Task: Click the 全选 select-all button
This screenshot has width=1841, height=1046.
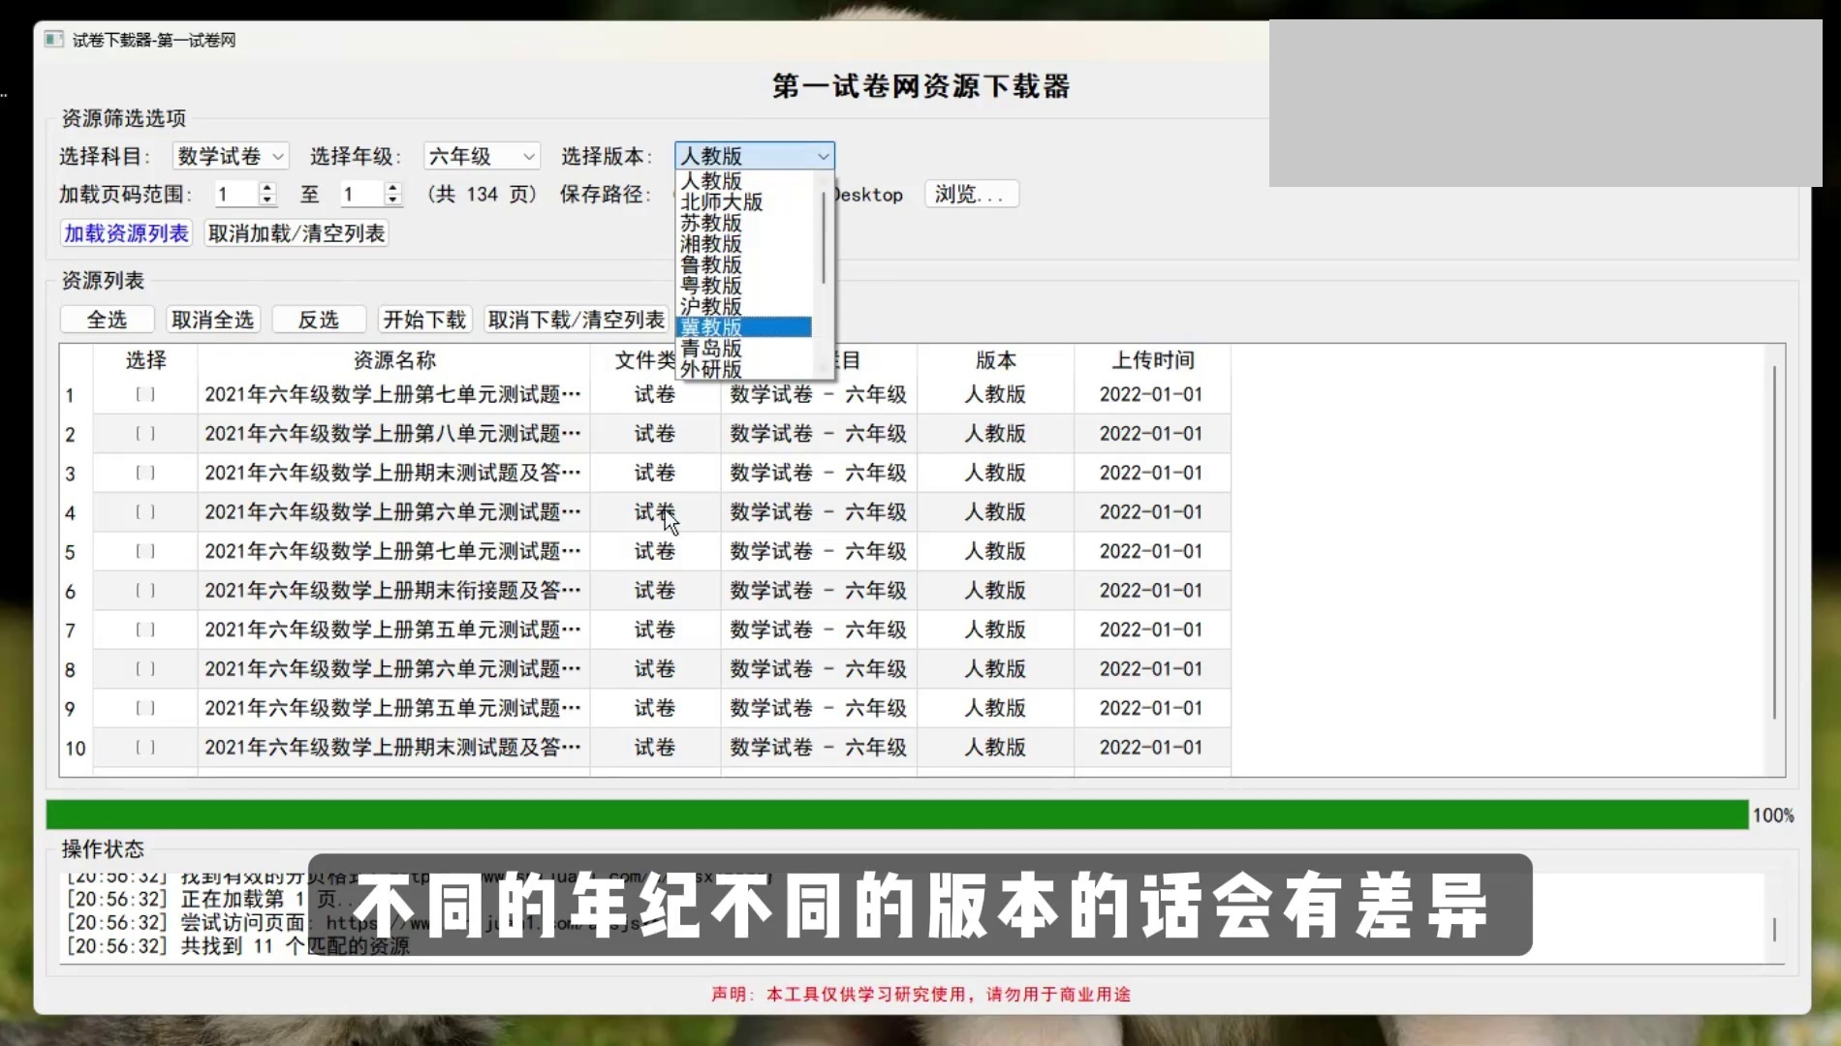Action: pos(107,320)
